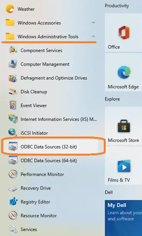Click the Disk Cleanup icon
The height and width of the screenshot is (236, 142).
tap(13, 92)
